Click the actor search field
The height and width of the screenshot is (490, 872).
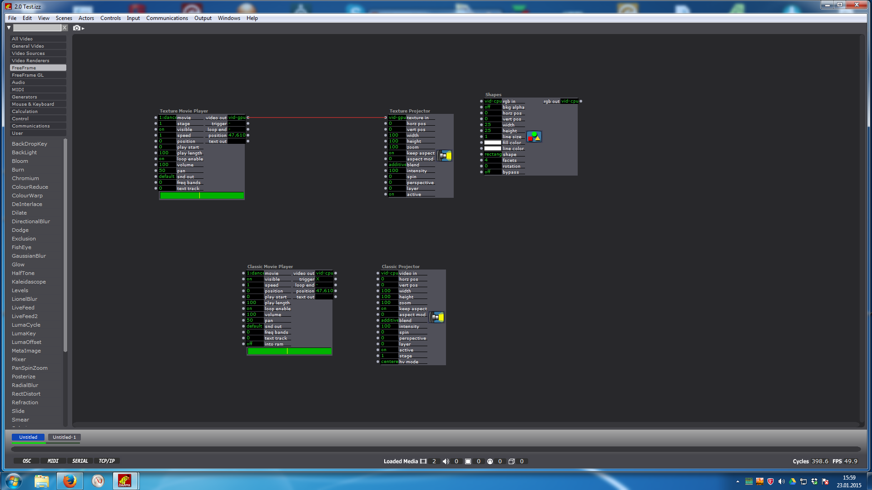tap(37, 28)
